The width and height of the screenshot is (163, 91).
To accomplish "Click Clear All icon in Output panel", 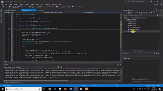I will (x=58, y=67).
